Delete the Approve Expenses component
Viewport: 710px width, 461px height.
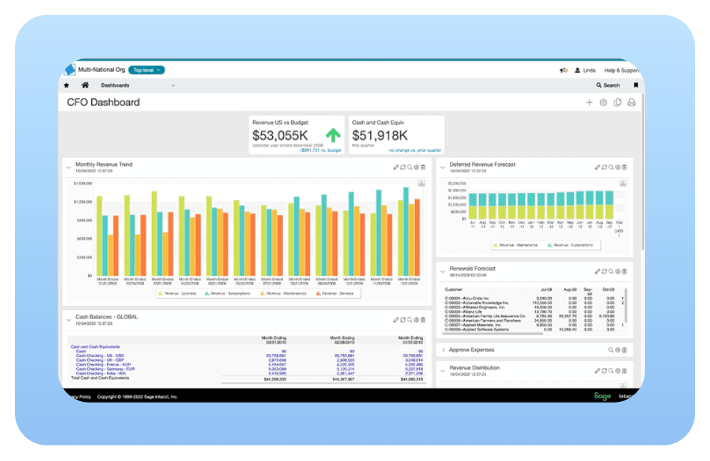[624, 350]
